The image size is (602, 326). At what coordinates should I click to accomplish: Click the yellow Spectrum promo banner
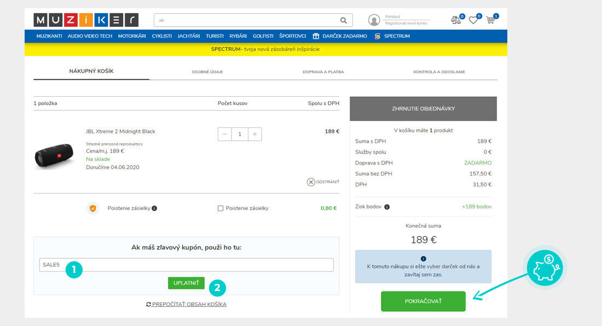click(265, 49)
